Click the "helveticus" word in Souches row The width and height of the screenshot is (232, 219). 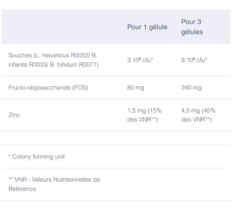click(x=56, y=55)
